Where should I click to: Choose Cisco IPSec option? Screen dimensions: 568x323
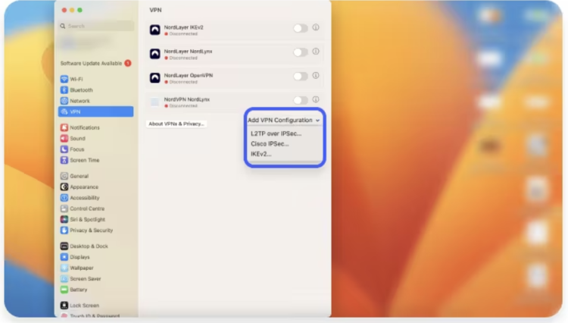[270, 143]
